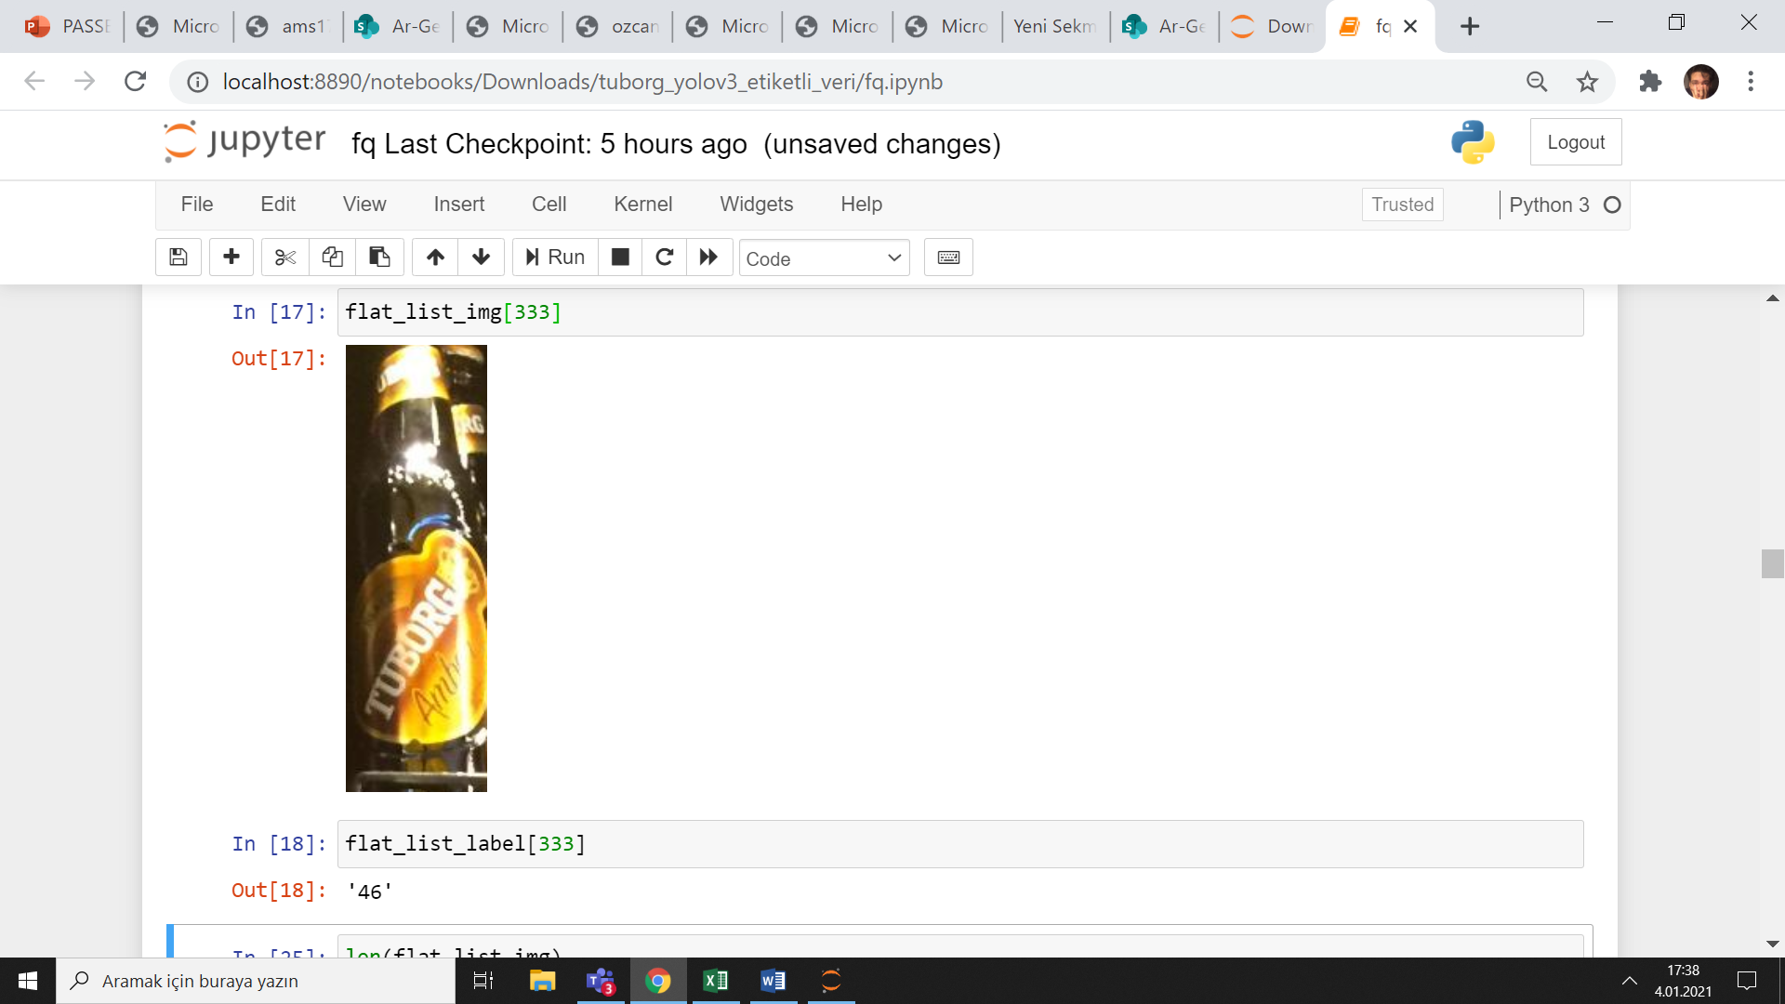Cut the selected cell
Image resolution: width=1785 pixels, height=1004 pixels.
[284, 258]
